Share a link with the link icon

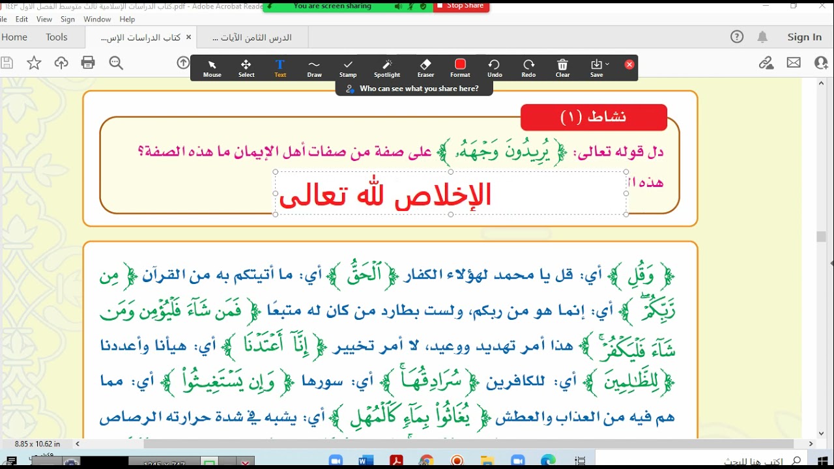766,63
